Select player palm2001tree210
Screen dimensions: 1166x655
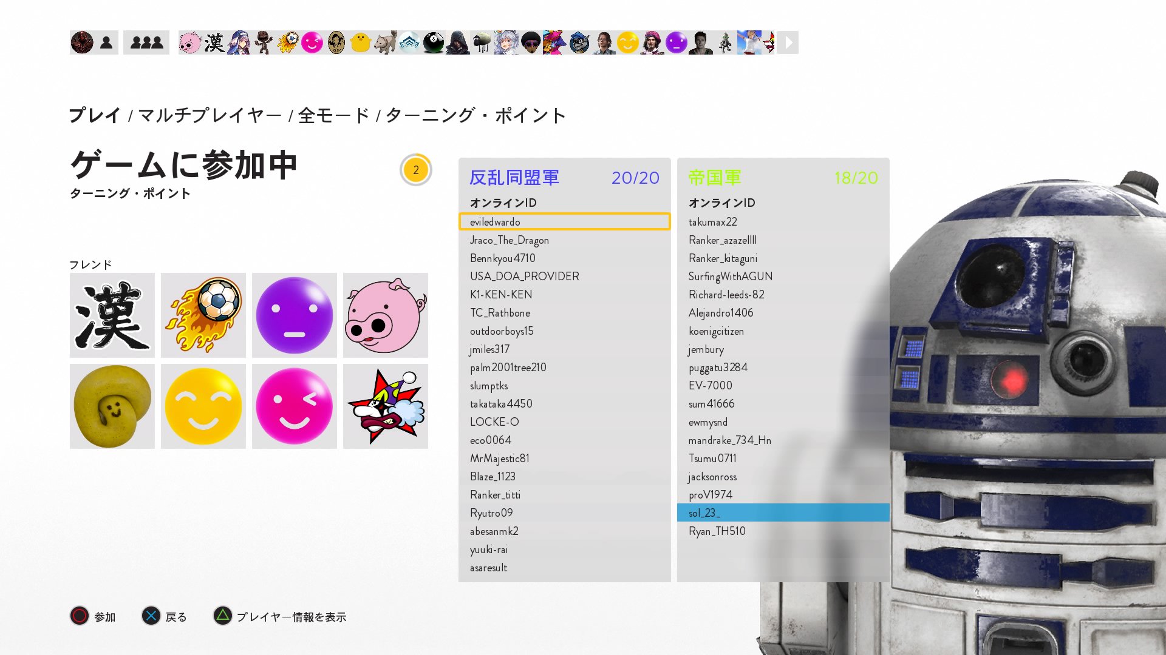[x=565, y=368]
